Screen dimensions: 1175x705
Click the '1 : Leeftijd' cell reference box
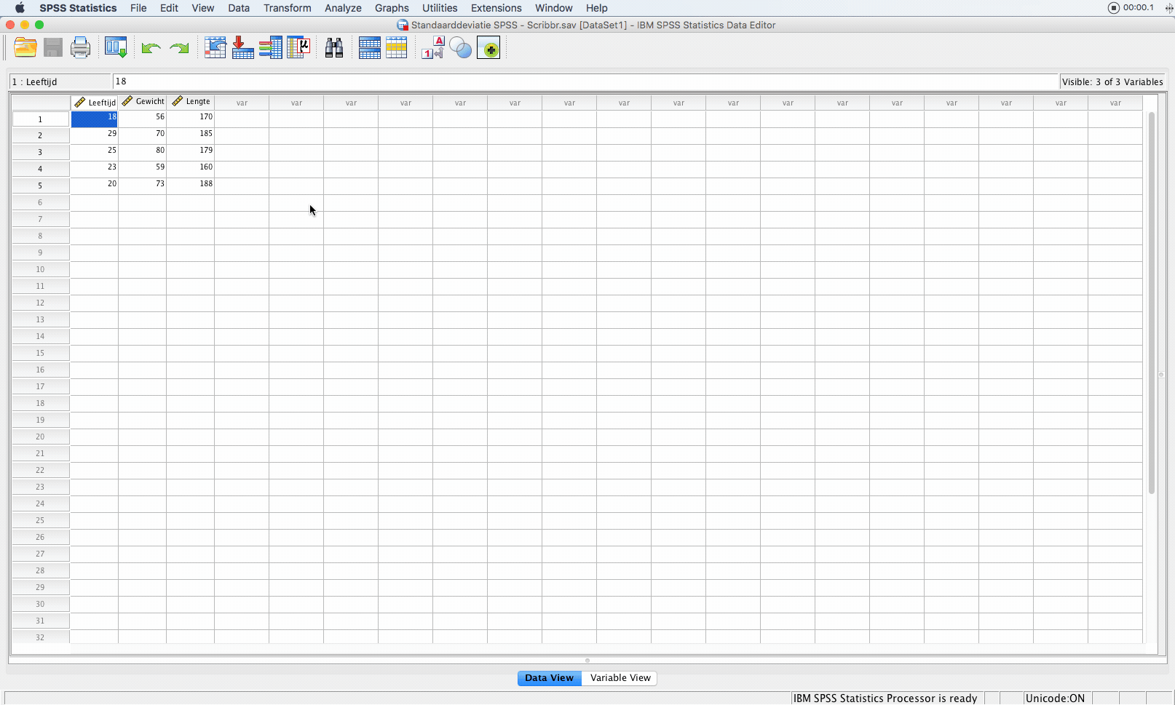tap(60, 81)
